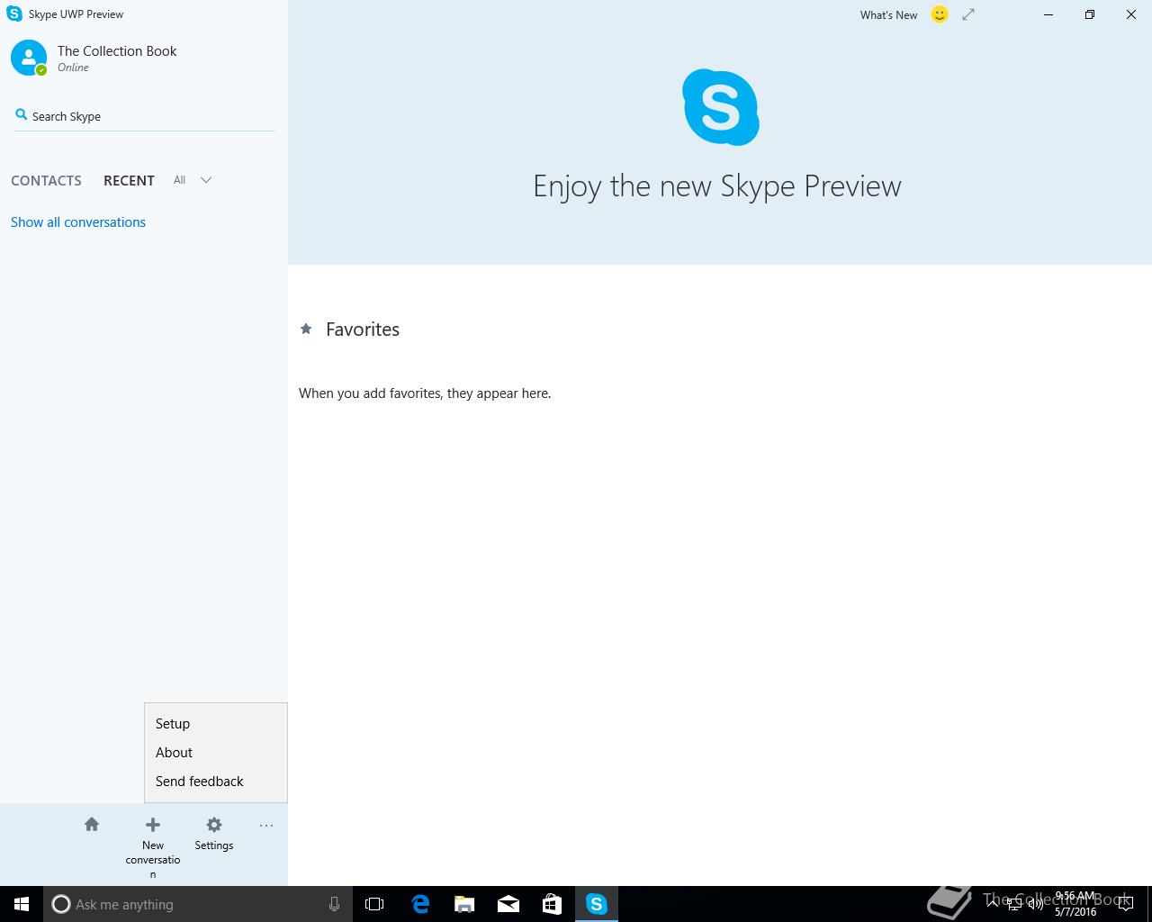Click the clock showing 5/7/2016

(x=1075, y=904)
